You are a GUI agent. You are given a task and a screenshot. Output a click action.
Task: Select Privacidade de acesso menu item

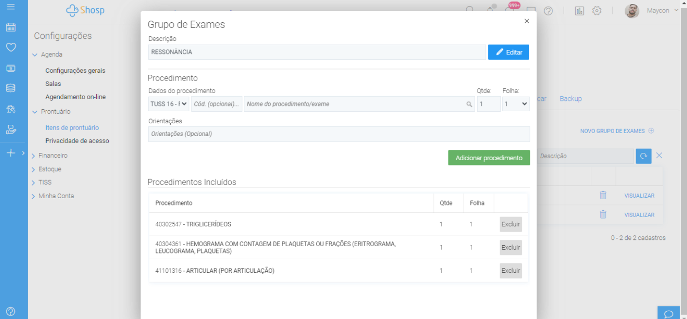pyautogui.click(x=77, y=141)
